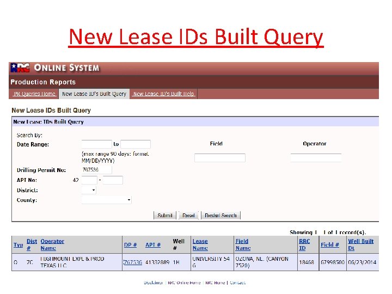Open the County dropdown
This screenshot has width=392, height=294.
[106, 200]
